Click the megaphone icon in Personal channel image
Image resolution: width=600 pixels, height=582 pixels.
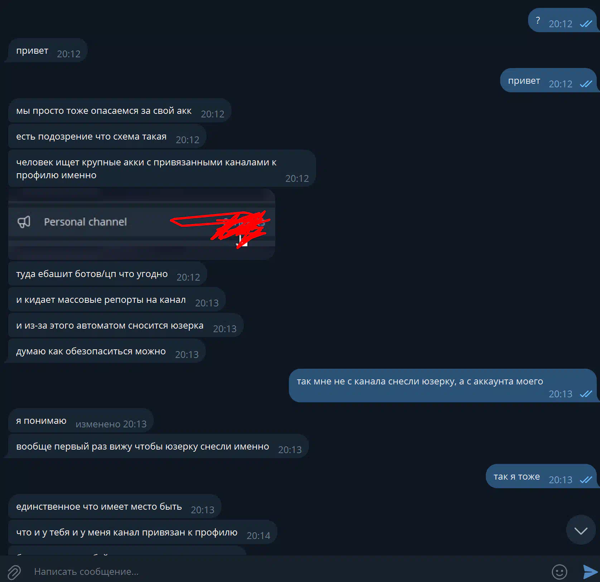[x=24, y=222]
